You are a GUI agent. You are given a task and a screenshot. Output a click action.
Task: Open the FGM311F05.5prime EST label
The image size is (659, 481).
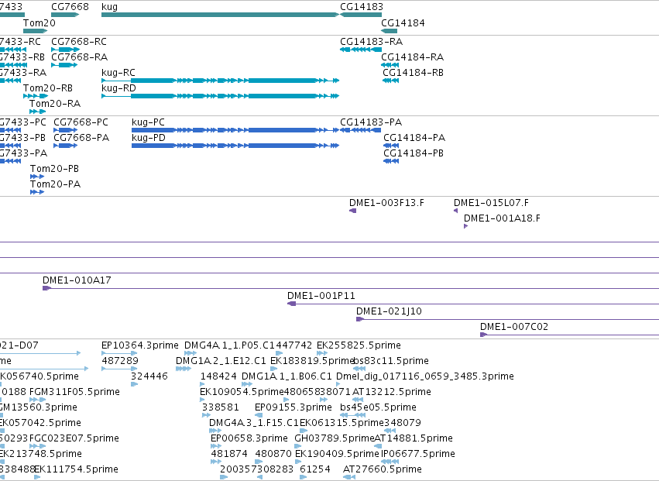pos(75,392)
